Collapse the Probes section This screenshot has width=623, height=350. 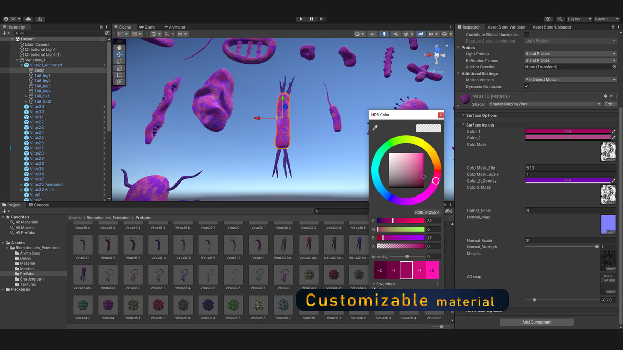point(458,48)
